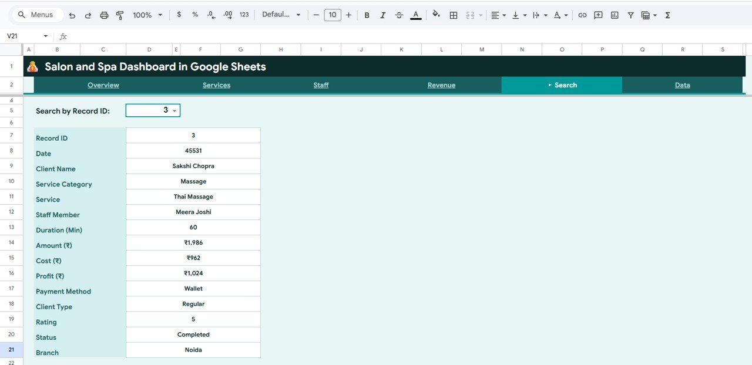Click the Functions sigma icon
Viewport: 752px width, 365px height.
667,15
